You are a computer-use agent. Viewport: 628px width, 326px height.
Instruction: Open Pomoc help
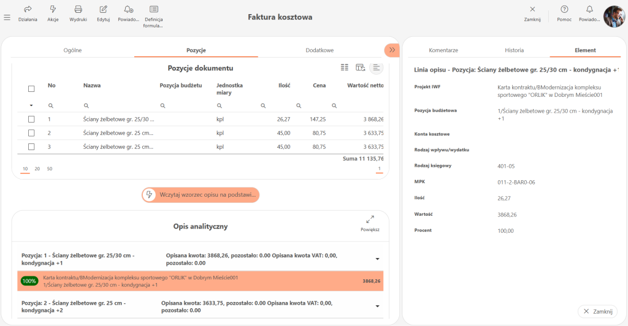(x=564, y=13)
